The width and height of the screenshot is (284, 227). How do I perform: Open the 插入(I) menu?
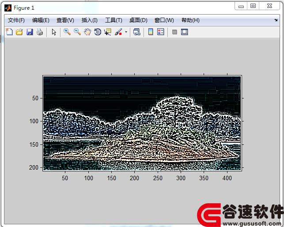(x=90, y=20)
